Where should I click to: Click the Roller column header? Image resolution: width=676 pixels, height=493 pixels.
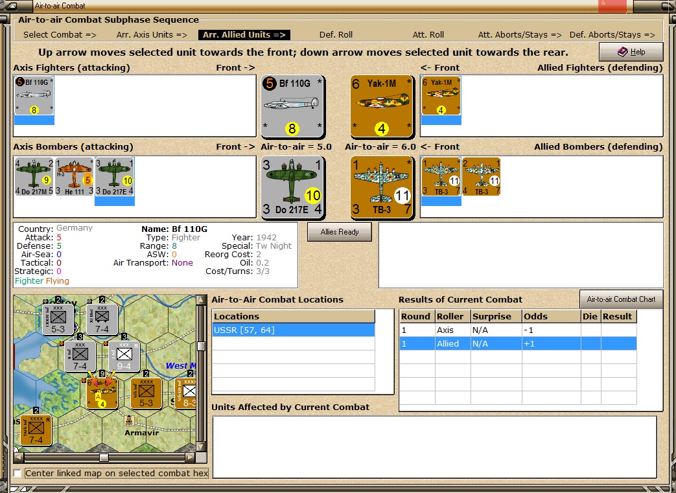pyautogui.click(x=453, y=316)
